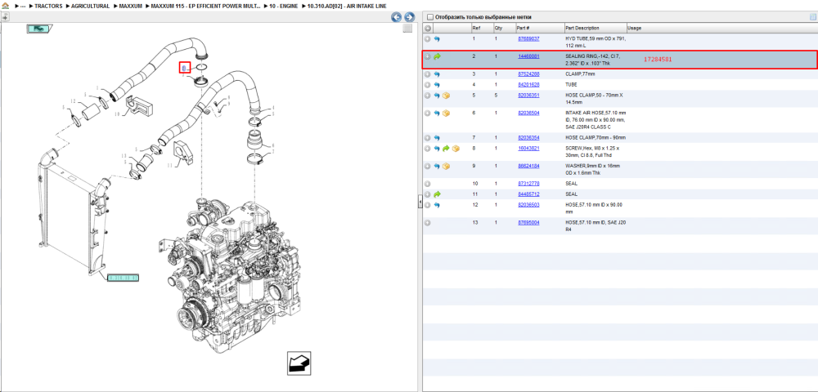Open part number link 87524288
Screen dimensions: 818x392
tap(528, 74)
